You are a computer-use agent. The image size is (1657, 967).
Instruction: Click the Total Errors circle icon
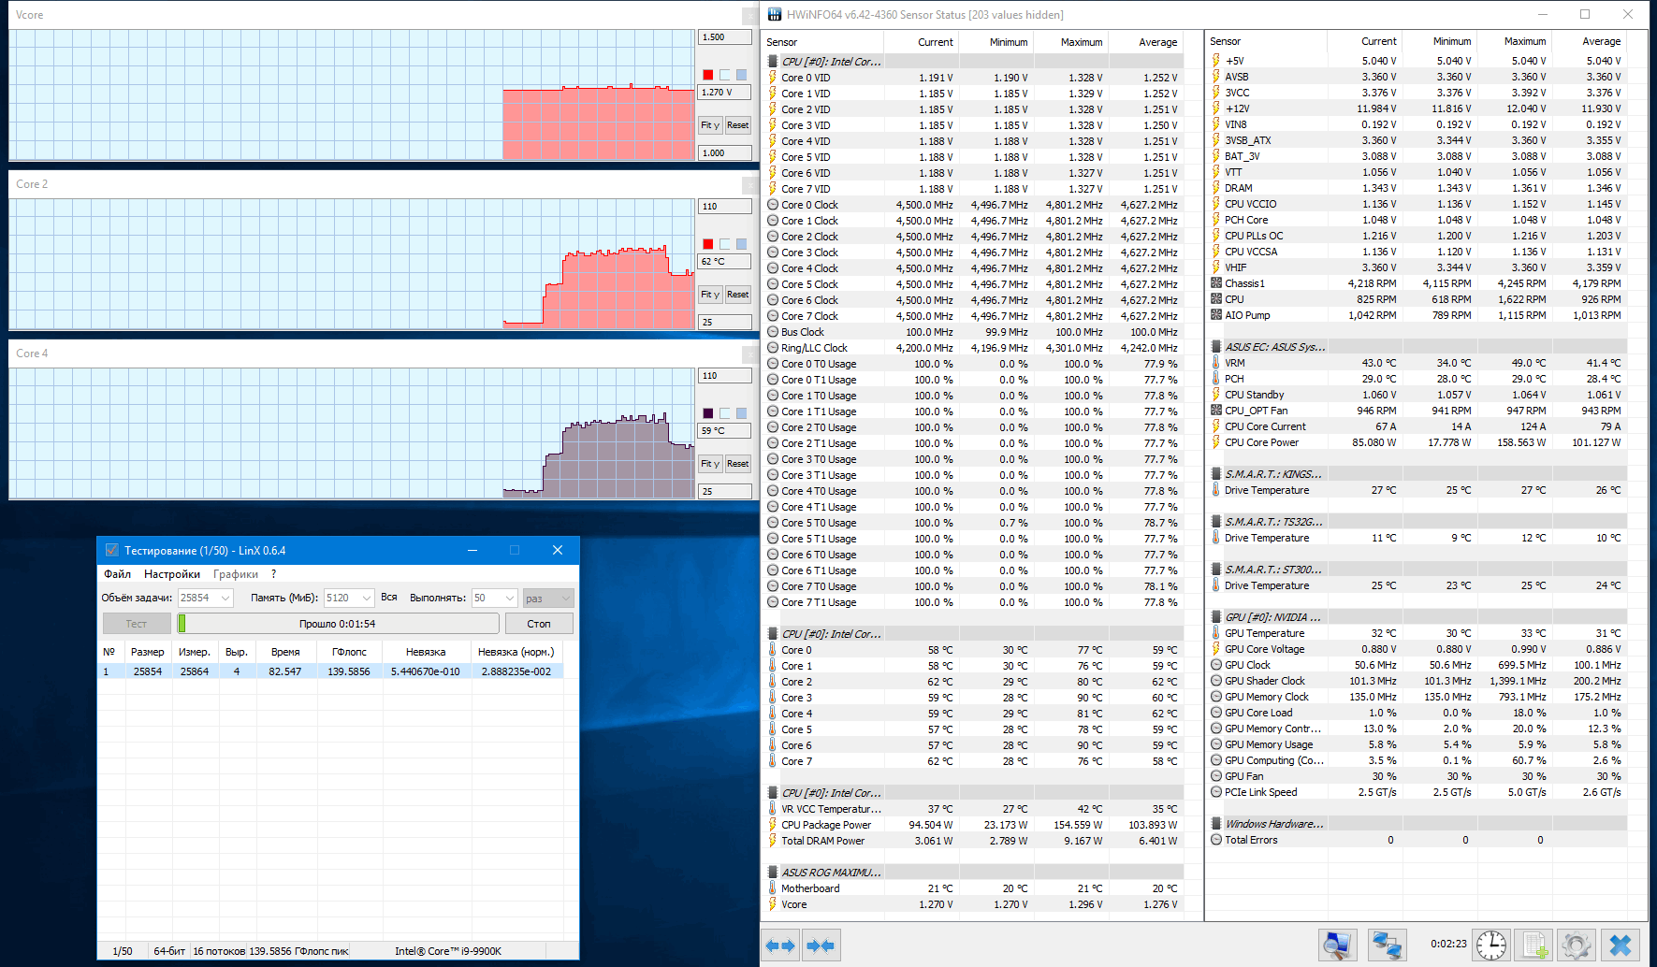click(x=1216, y=840)
